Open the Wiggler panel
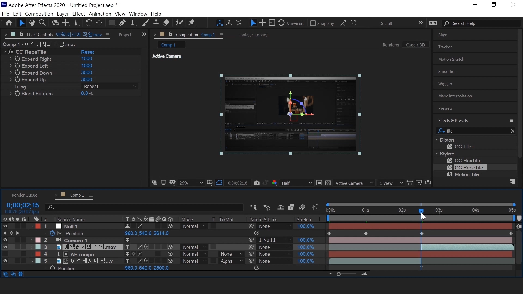This screenshot has width=523, height=294. (445, 84)
